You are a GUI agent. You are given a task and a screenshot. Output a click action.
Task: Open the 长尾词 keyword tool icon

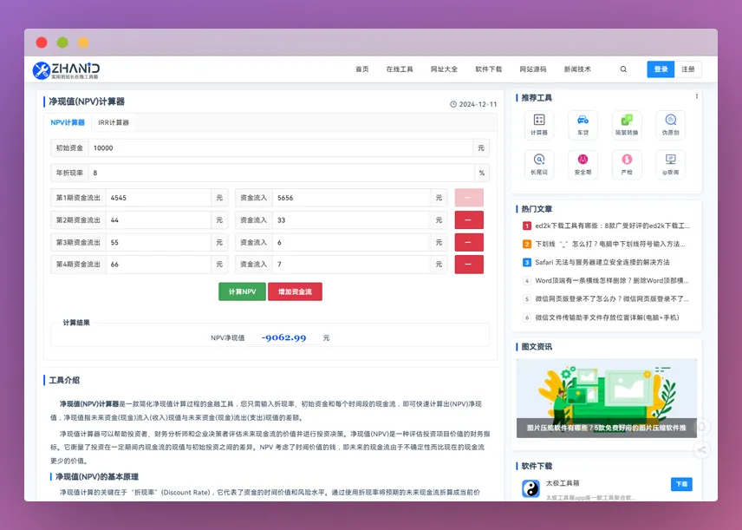coord(539,164)
